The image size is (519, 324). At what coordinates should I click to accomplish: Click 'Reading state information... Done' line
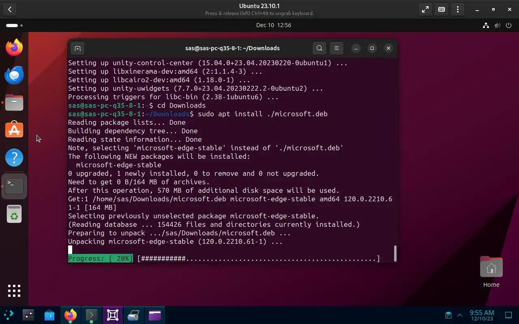[135, 139]
